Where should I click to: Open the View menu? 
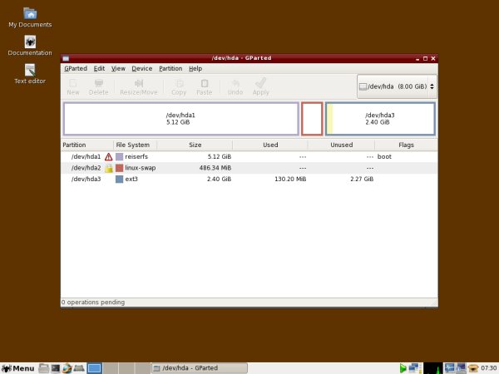click(118, 68)
